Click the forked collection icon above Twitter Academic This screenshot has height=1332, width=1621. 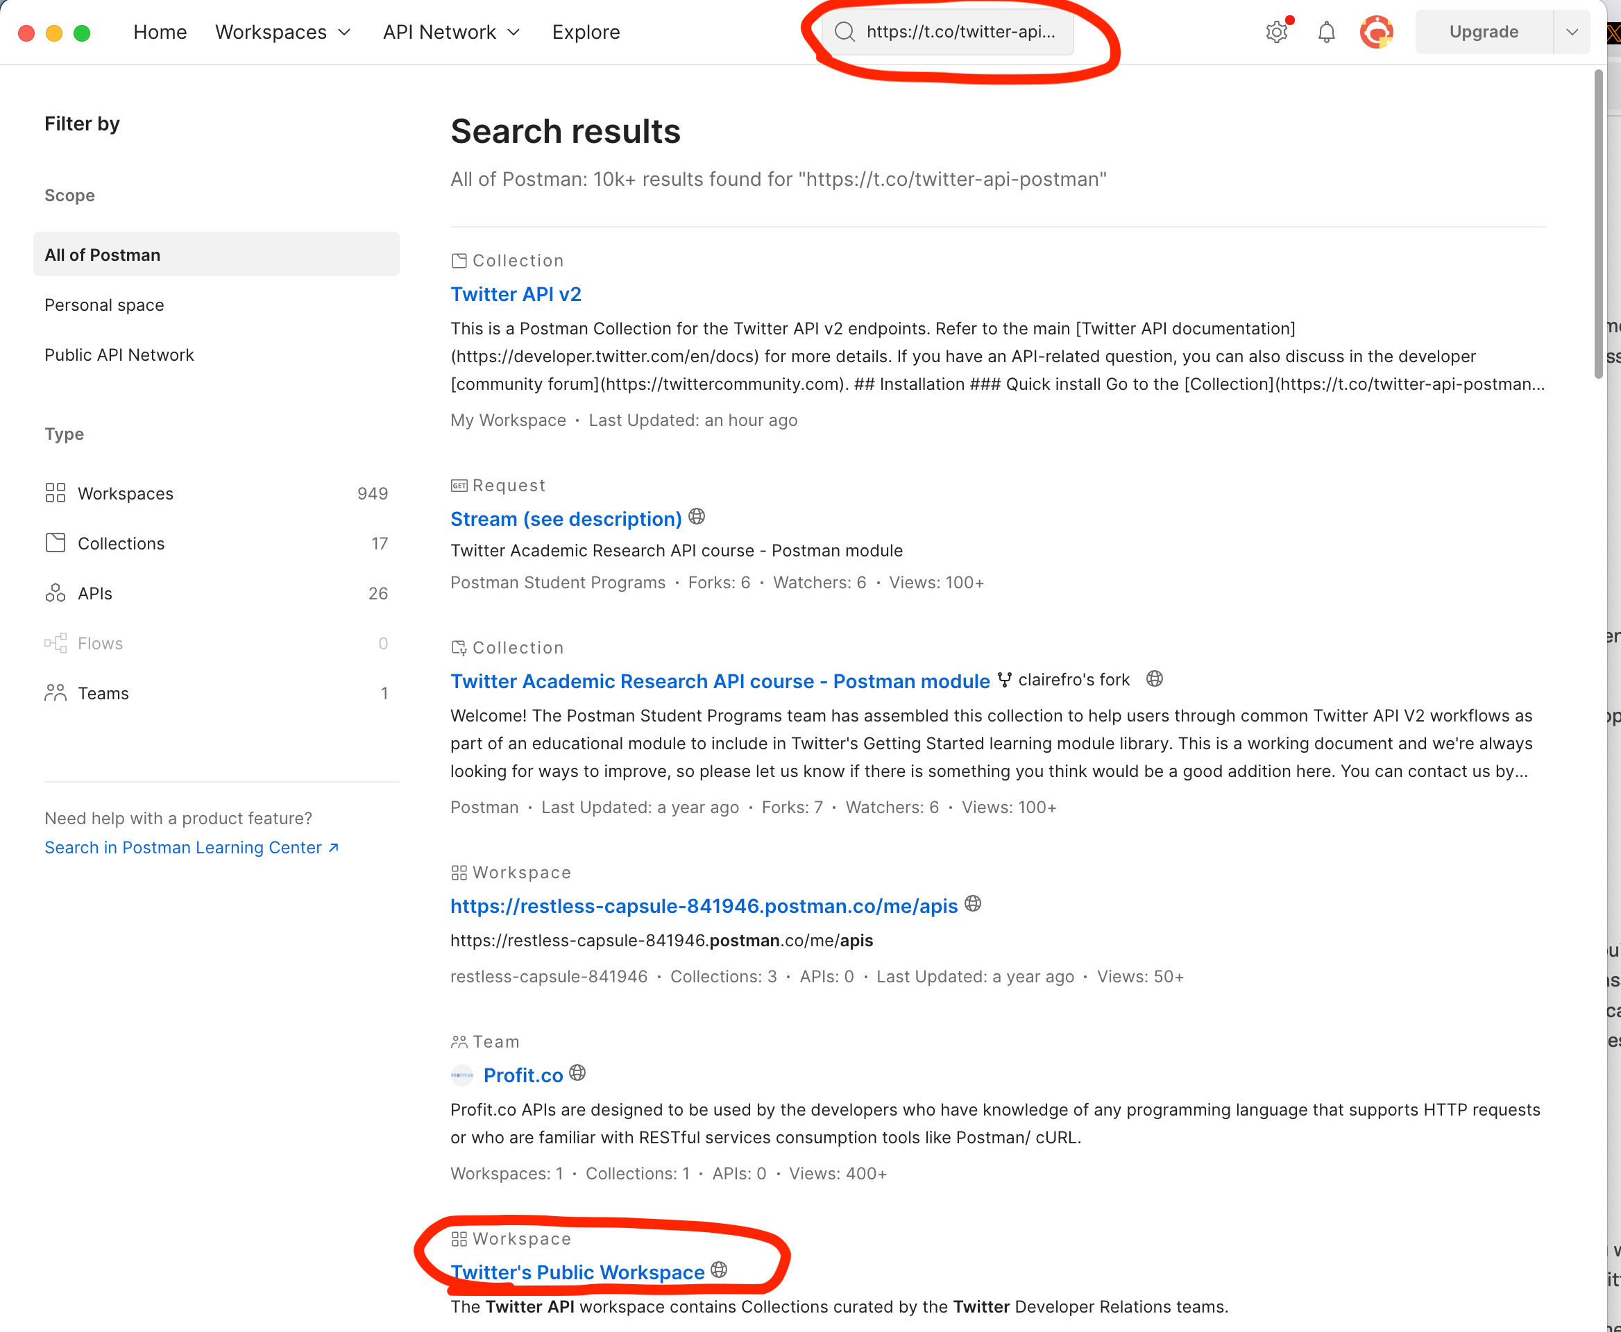click(459, 647)
